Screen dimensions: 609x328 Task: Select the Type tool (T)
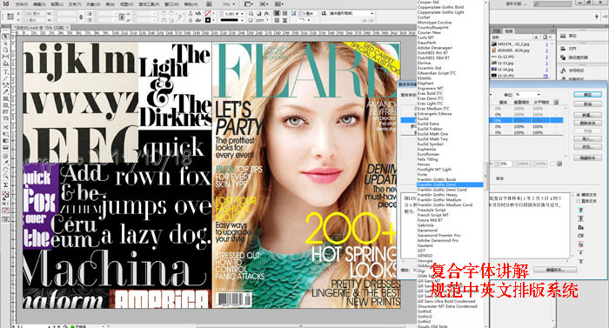point(5,72)
